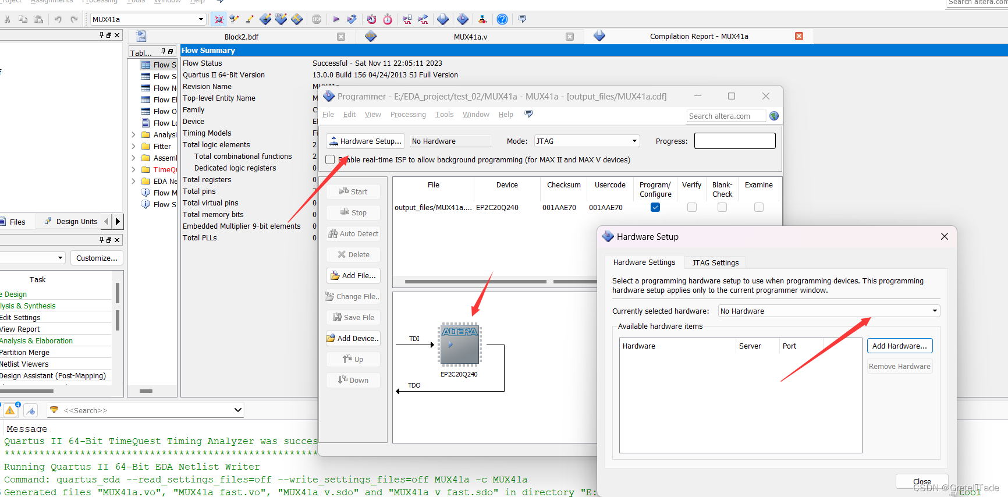The height and width of the screenshot is (497, 1008).
Task: Open the Tasks flow dropdown beside Customize
Action: (x=60, y=258)
